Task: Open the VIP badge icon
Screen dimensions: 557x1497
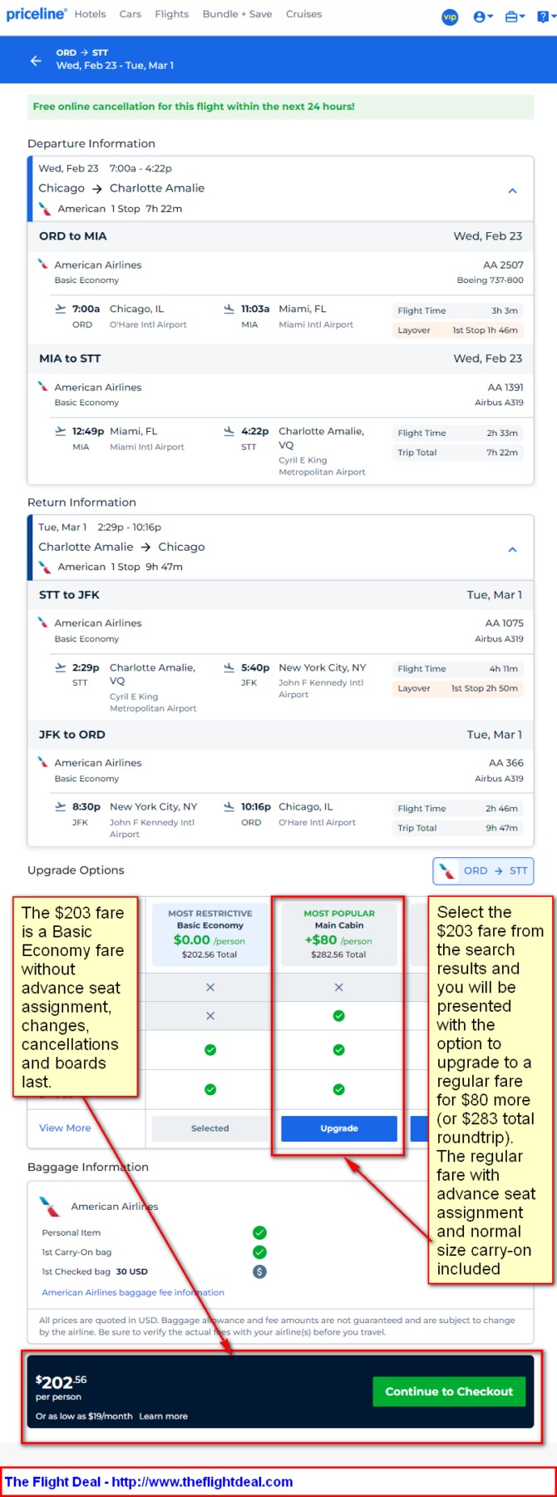Action: click(x=450, y=17)
